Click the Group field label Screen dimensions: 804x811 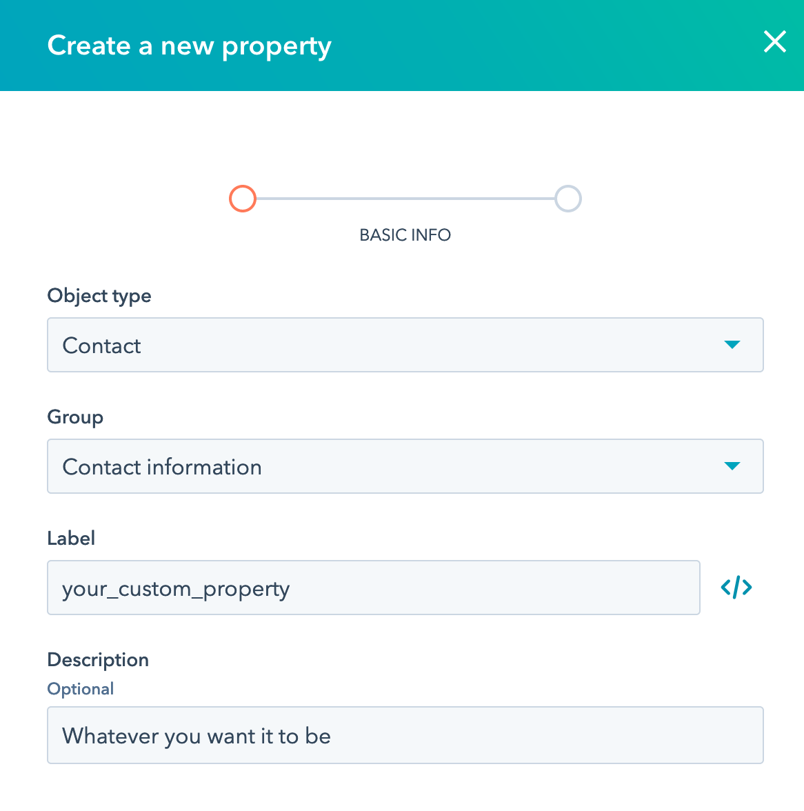click(x=75, y=417)
